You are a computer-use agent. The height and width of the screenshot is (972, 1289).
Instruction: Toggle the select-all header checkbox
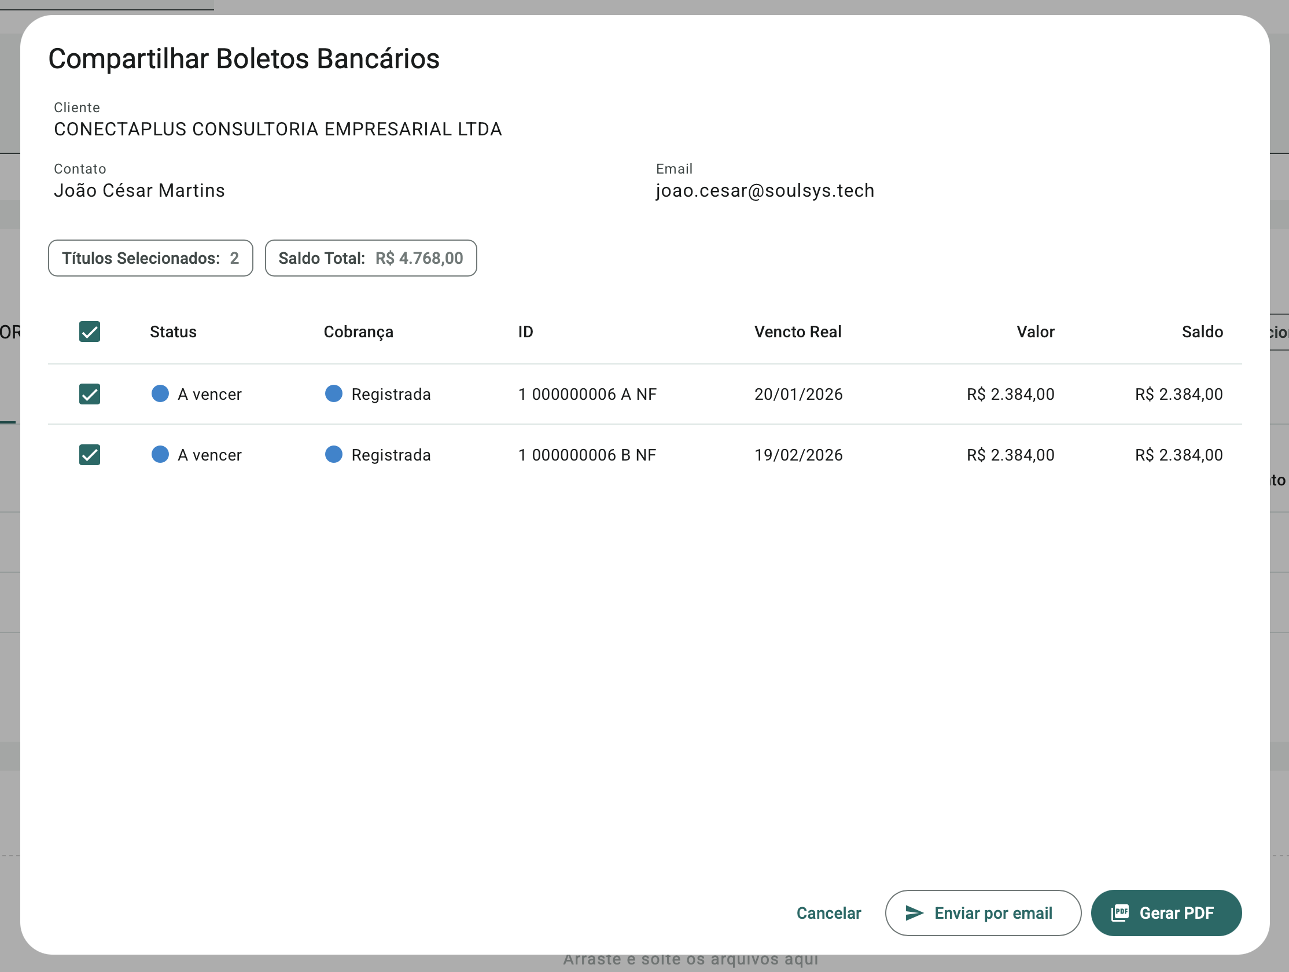tap(90, 332)
